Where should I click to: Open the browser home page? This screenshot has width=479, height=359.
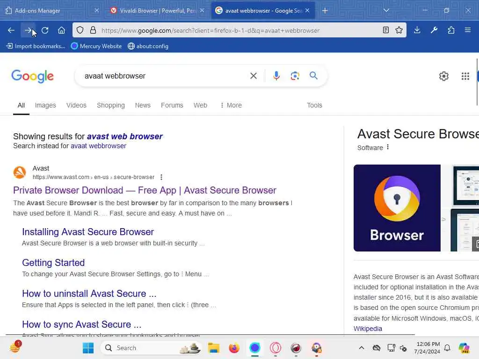click(61, 30)
